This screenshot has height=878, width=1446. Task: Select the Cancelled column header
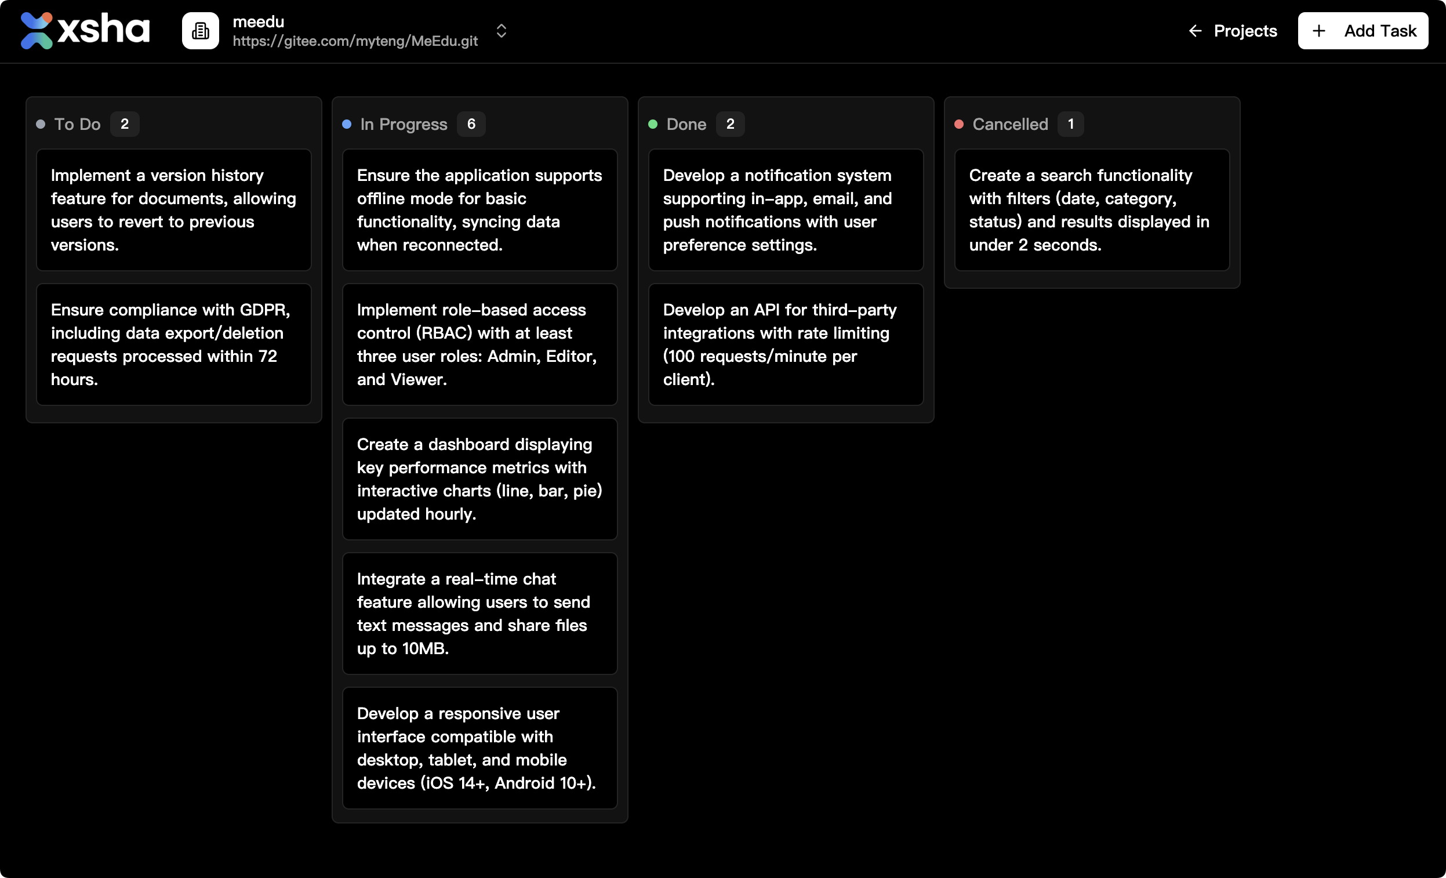click(x=1009, y=124)
